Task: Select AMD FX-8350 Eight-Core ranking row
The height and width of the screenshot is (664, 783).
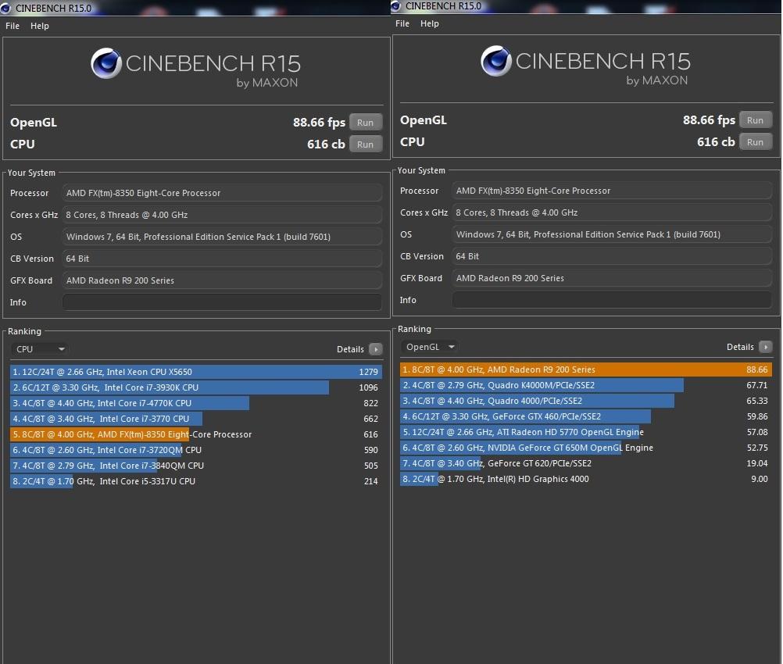Action: (195, 434)
